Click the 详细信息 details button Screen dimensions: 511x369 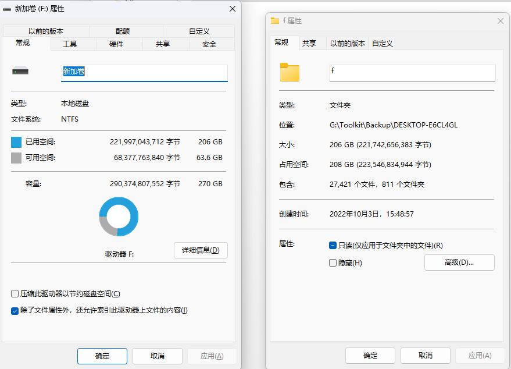201,250
